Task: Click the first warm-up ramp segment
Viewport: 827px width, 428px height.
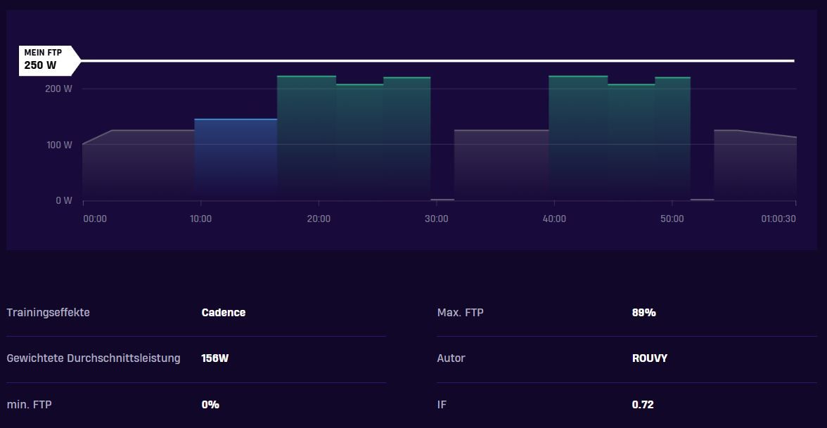Action: click(139, 165)
